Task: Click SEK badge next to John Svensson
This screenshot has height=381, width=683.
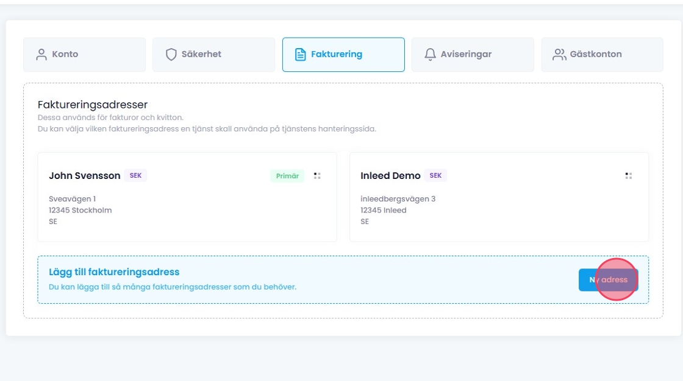Action: coord(135,175)
